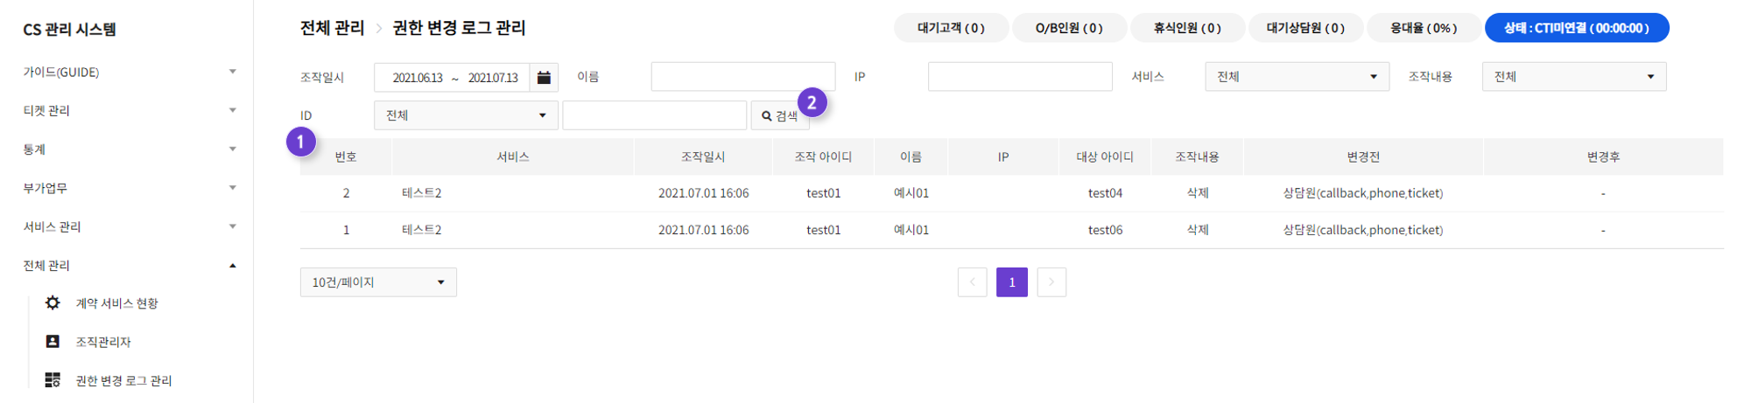Open the 서비스 filter dropdown

(1297, 77)
